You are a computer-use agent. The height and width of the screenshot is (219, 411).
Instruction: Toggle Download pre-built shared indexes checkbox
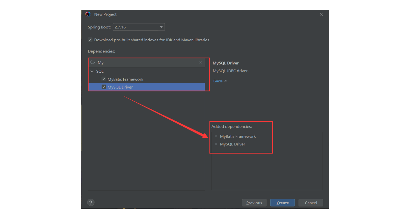pos(90,40)
